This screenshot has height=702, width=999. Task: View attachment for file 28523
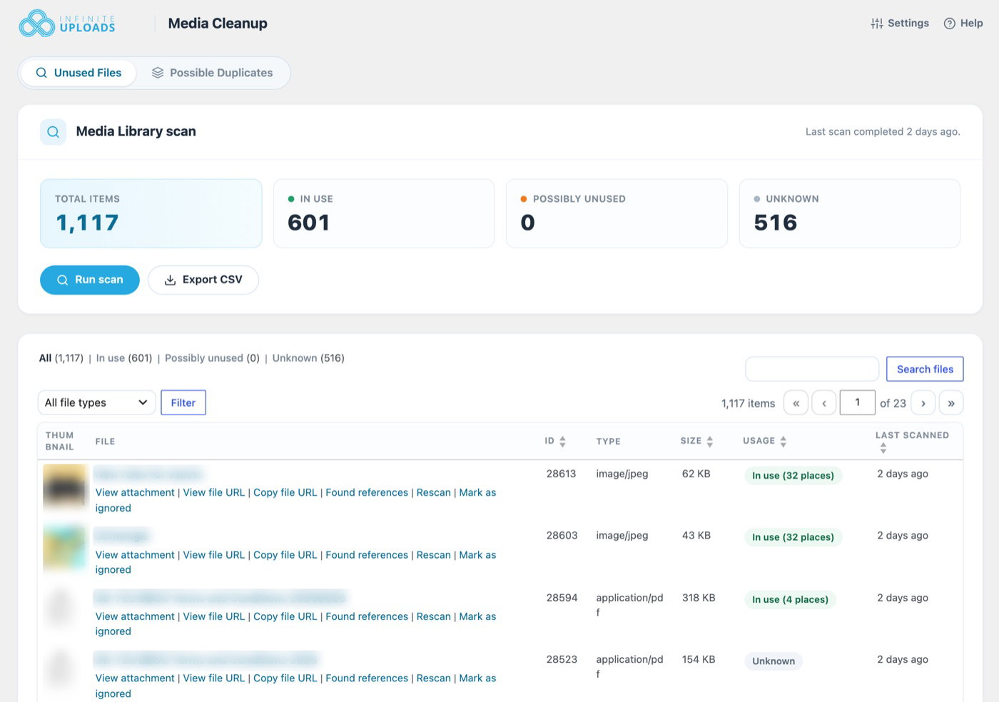click(x=135, y=678)
